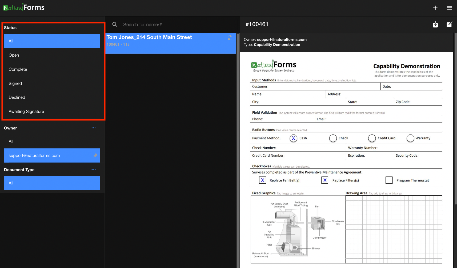This screenshot has height=268, width=457.
Task: Filter documents by Signed status
Action: click(52, 83)
